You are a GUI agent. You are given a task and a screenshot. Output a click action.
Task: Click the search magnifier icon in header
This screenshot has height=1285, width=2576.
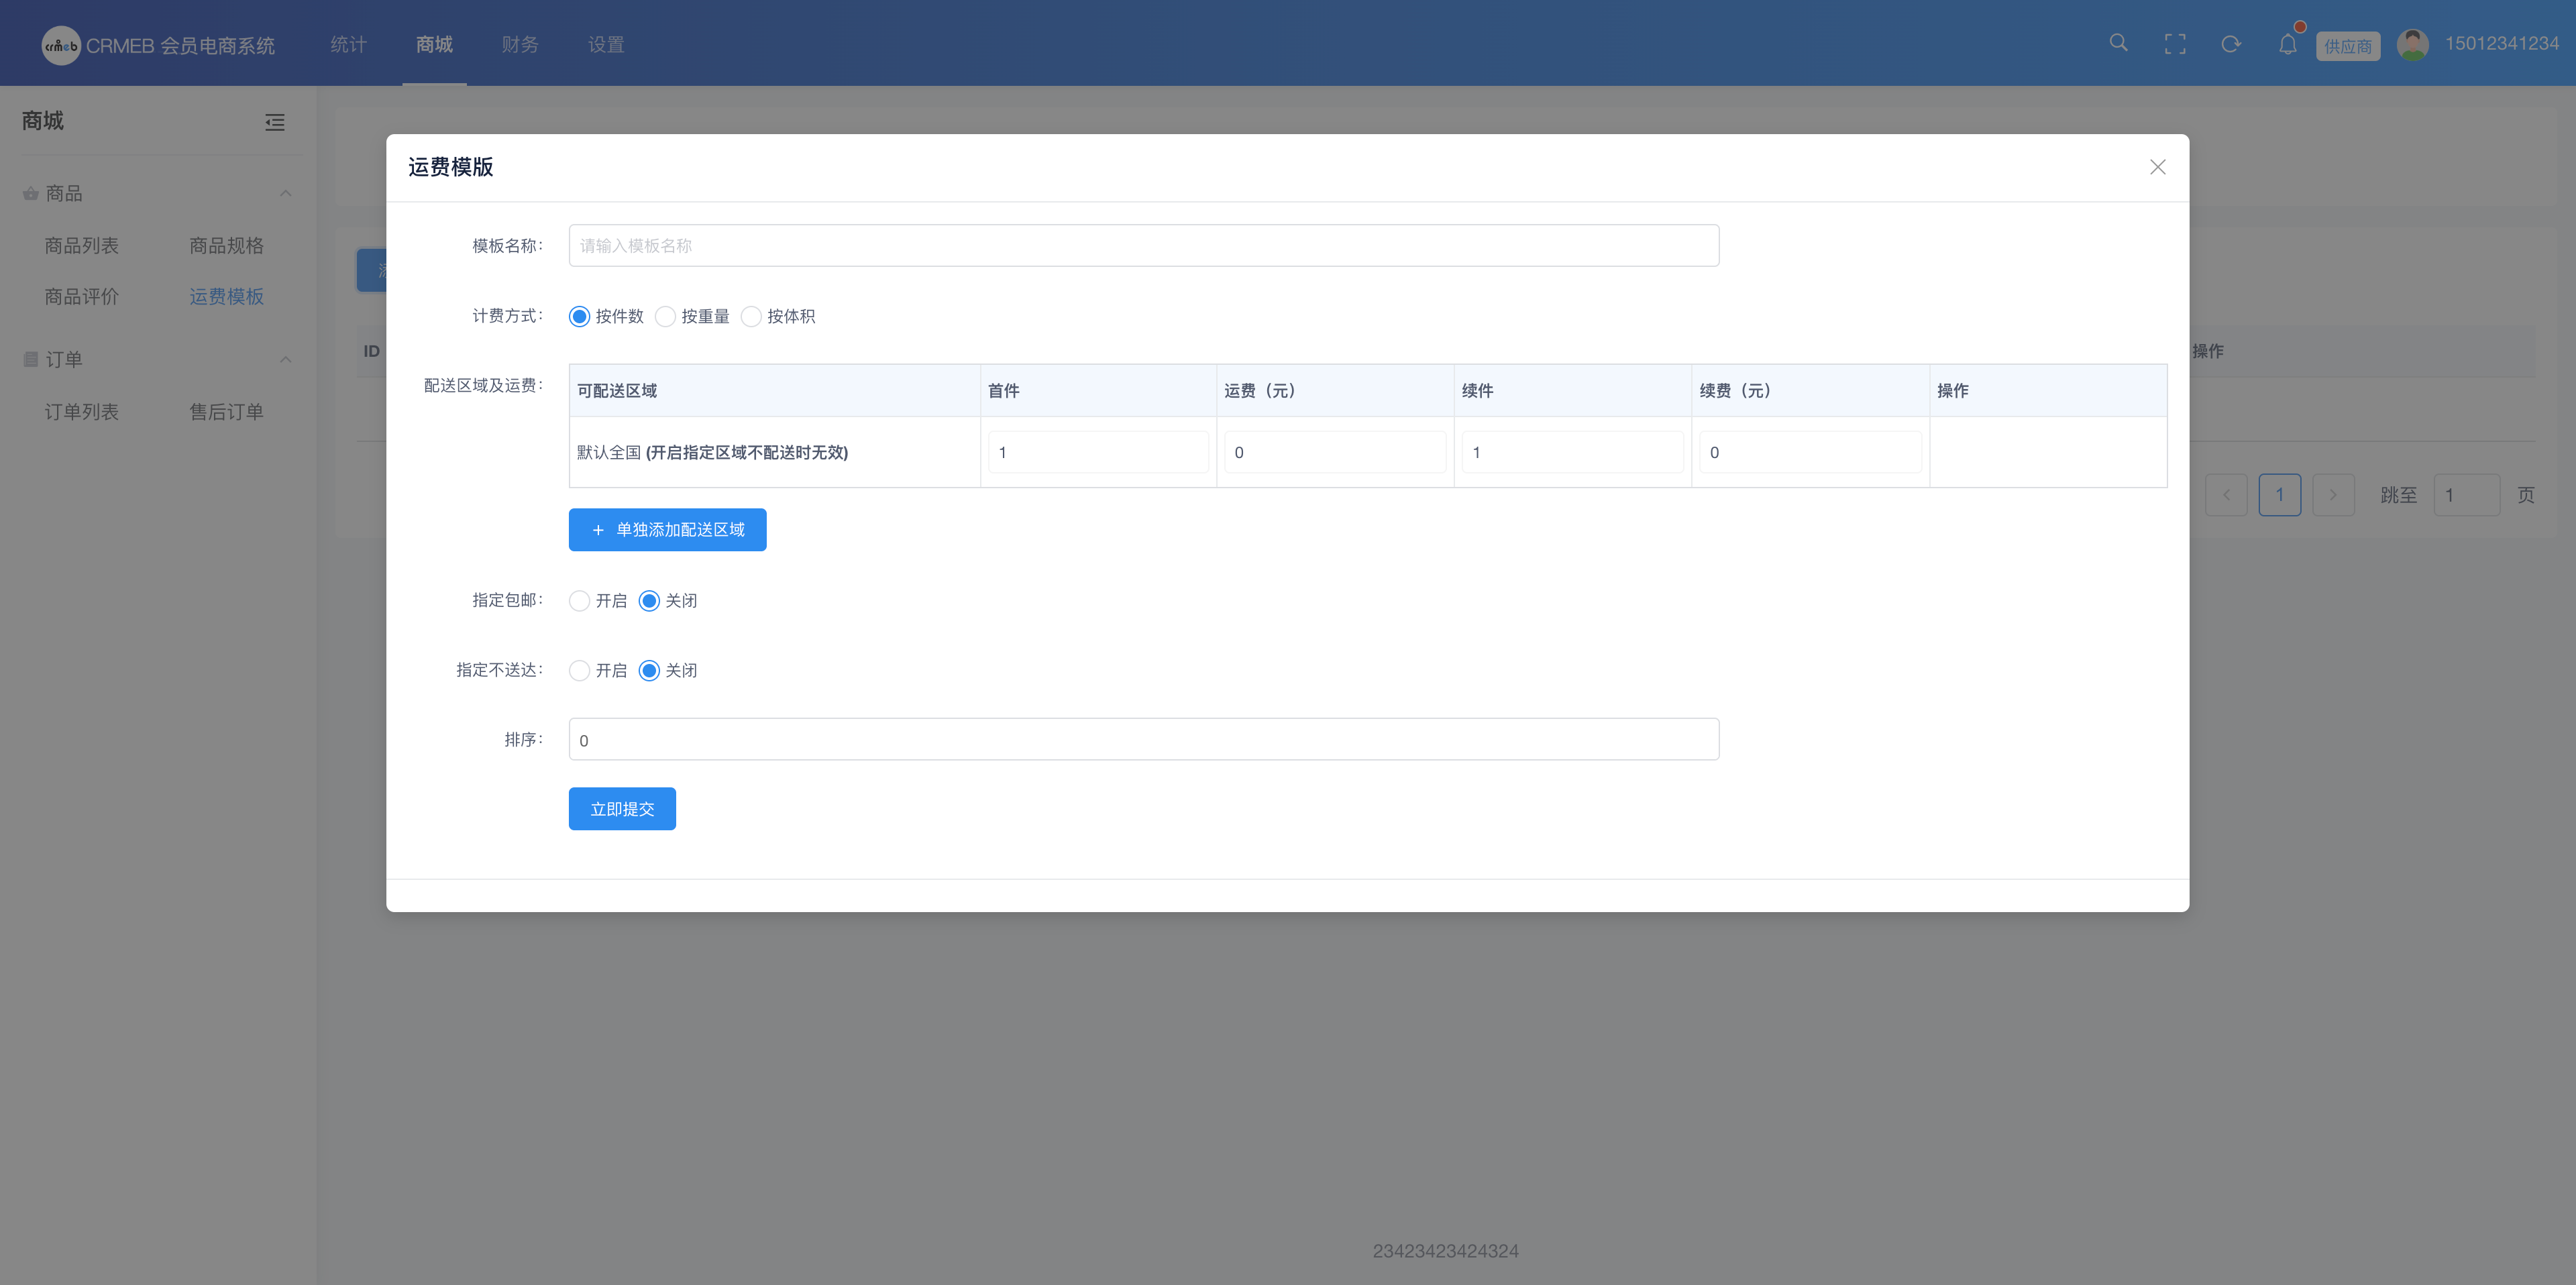[x=2118, y=43]
